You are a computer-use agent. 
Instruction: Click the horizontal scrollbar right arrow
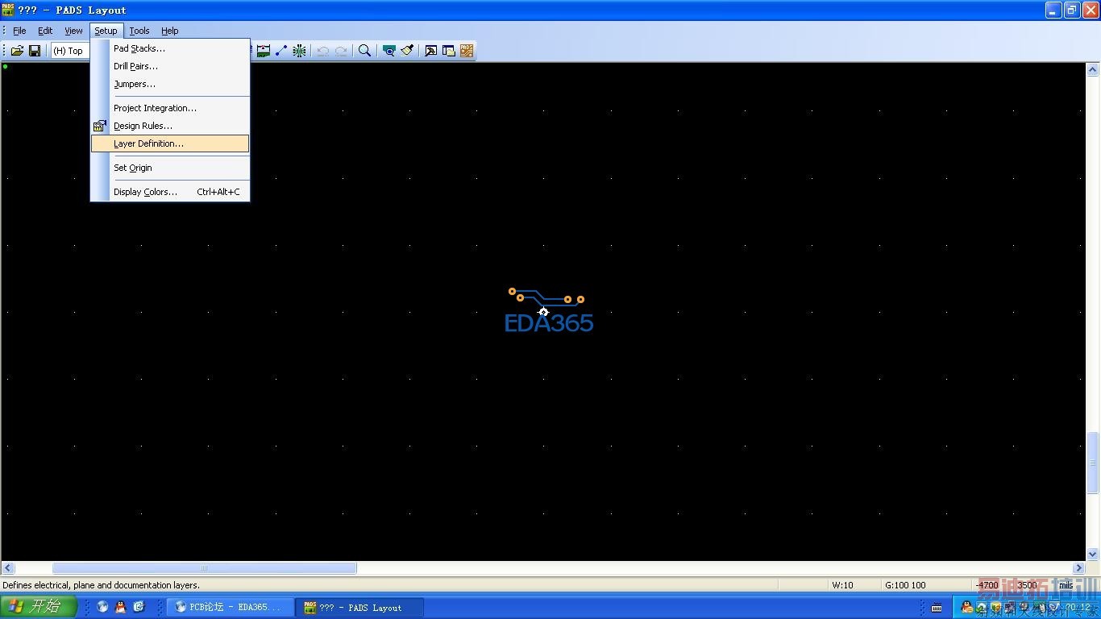[1079, 568]
